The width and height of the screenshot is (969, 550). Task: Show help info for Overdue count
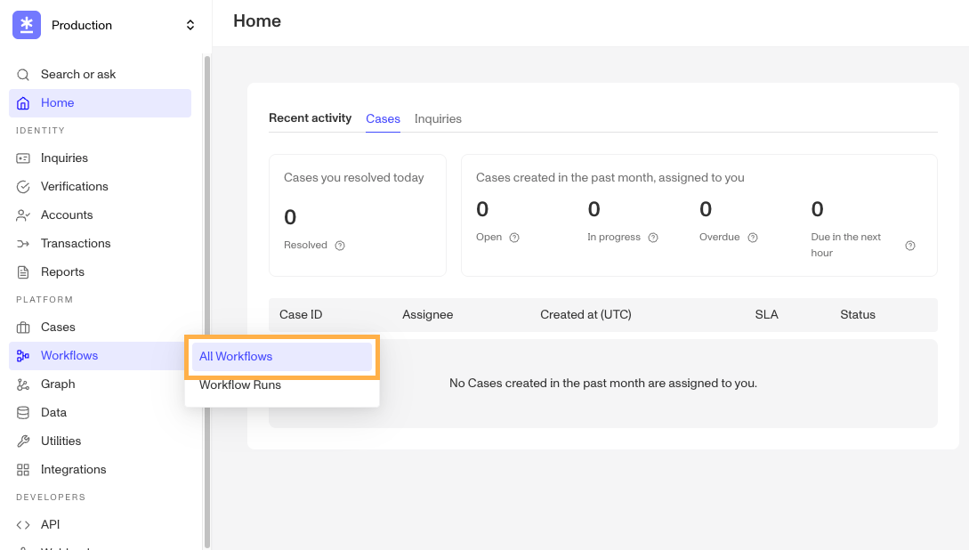pos(753,238)
